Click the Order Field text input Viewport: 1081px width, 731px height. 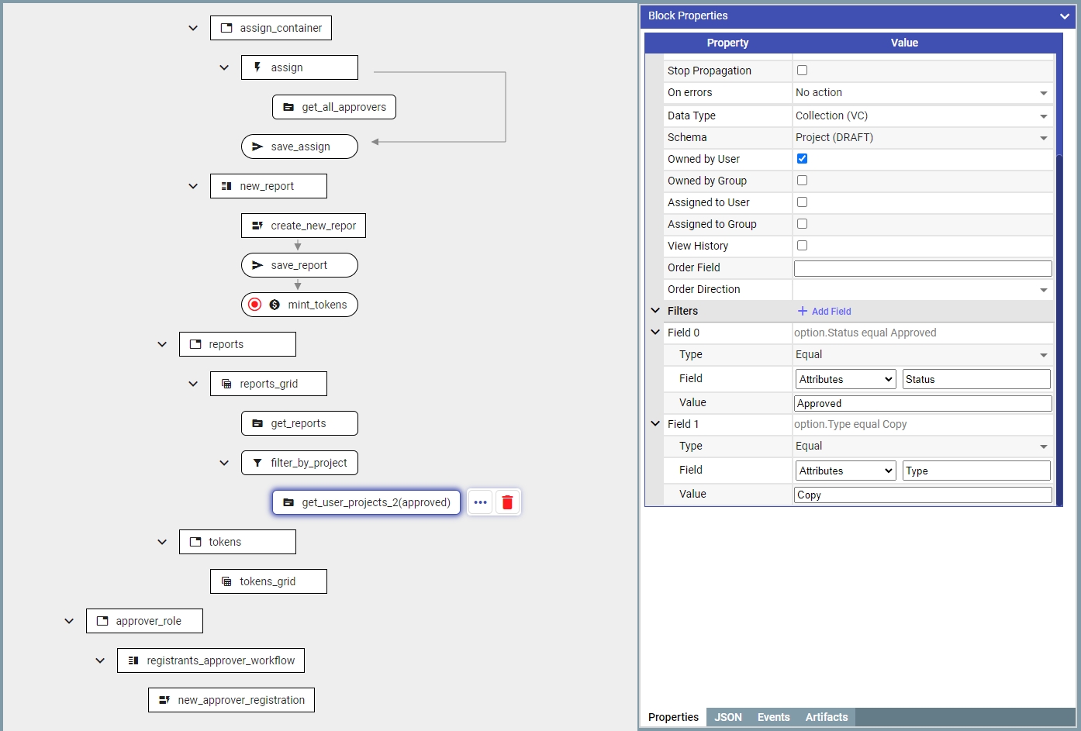pos(922,268)
